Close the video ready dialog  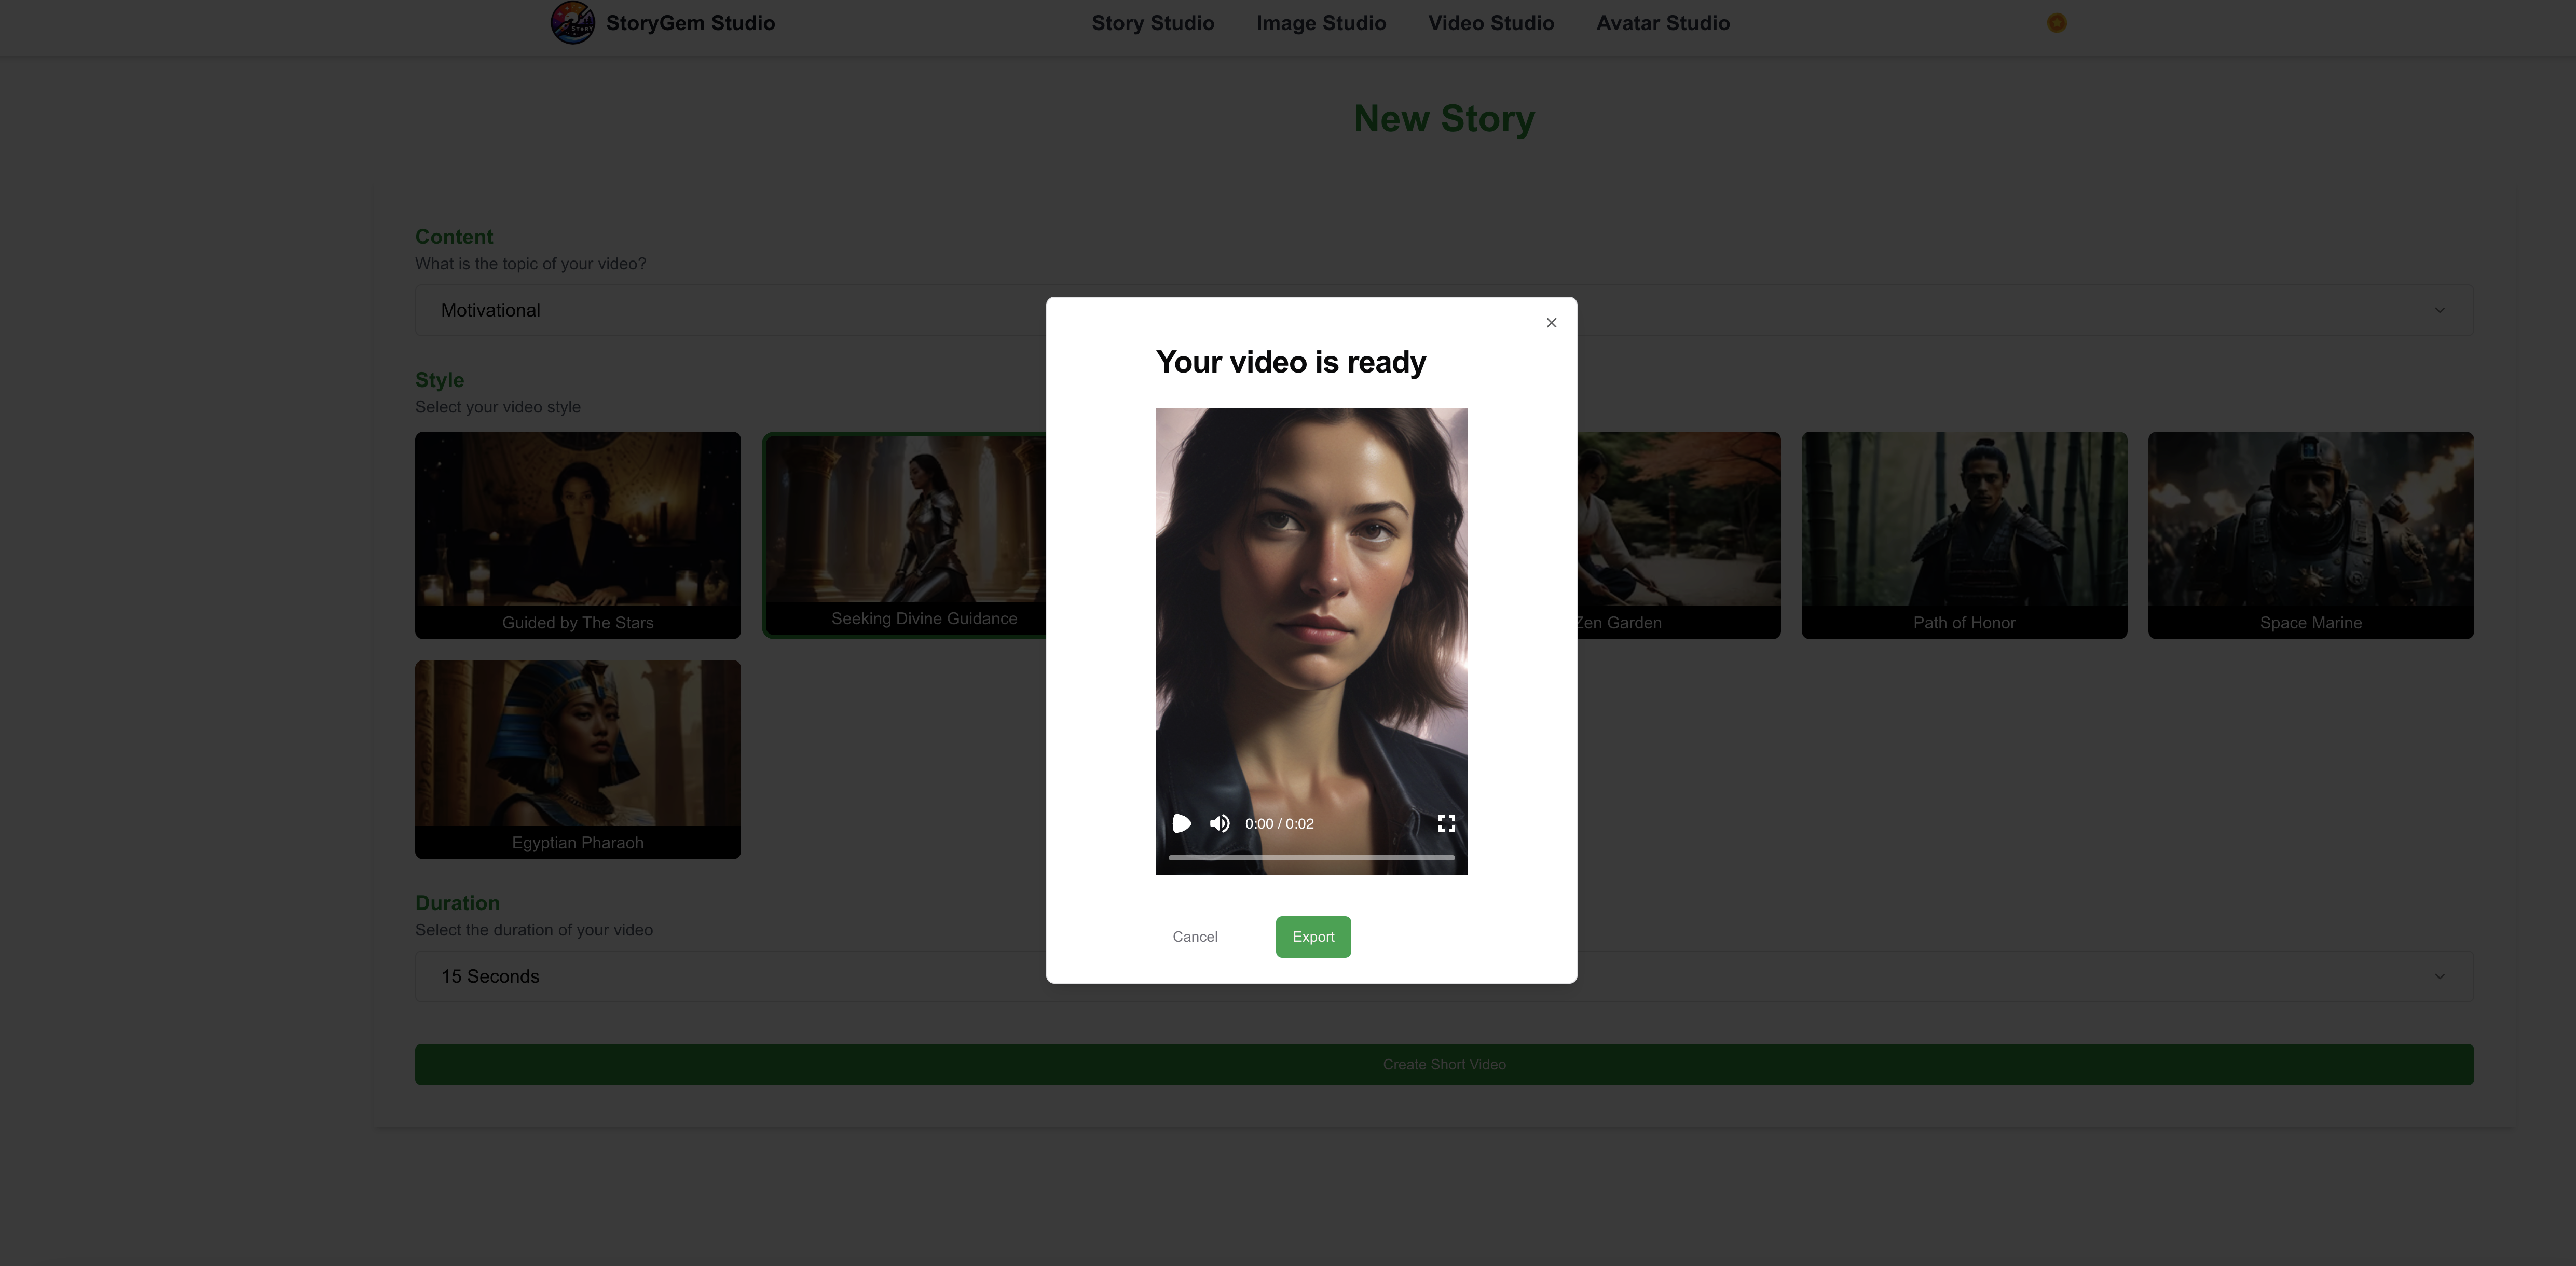pos(1551,322)
